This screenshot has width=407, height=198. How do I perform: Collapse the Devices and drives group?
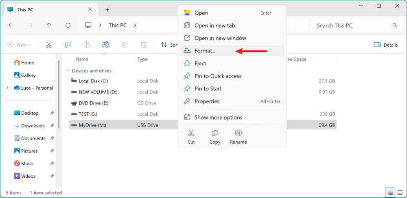point(68,71)
